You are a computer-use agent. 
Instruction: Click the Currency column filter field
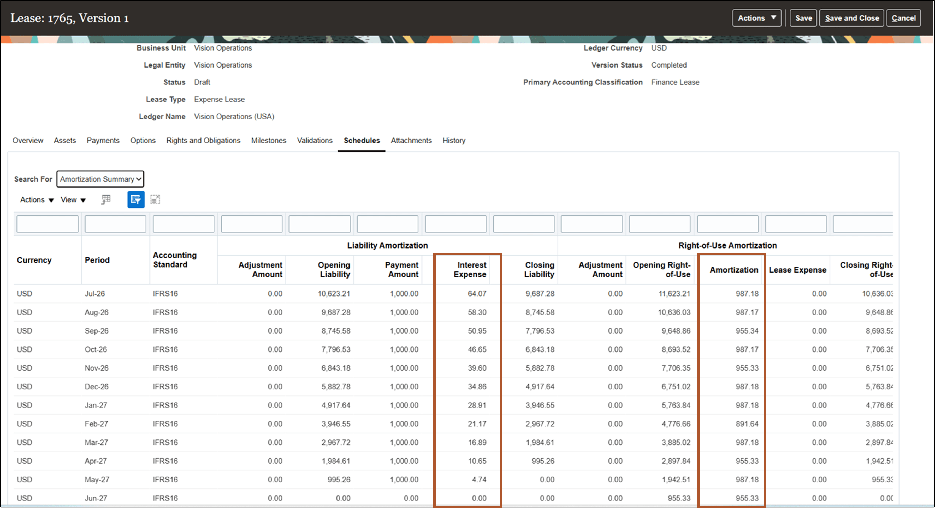point(47,224)
